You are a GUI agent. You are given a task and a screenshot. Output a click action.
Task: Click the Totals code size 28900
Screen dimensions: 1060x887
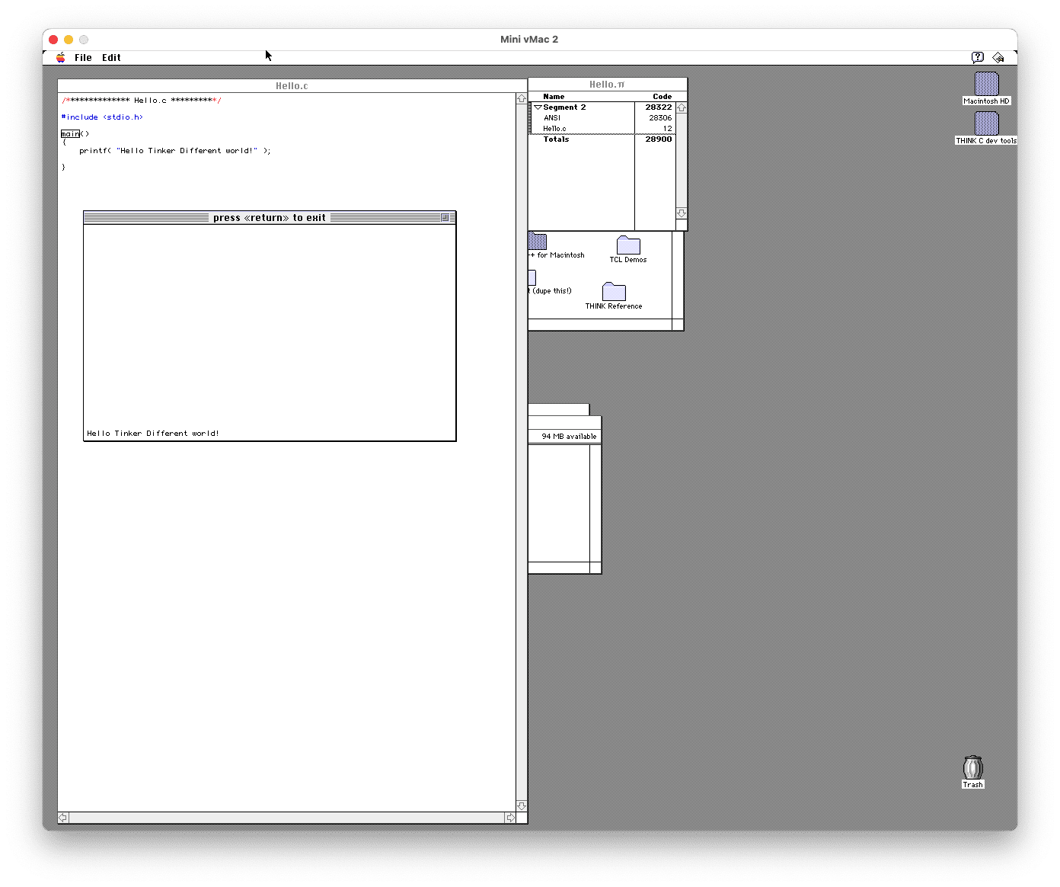point(659,139)
